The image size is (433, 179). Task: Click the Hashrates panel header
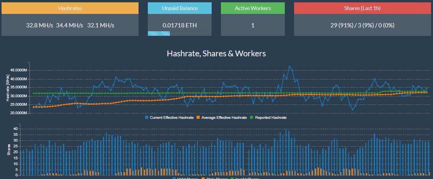pos(70,8)
